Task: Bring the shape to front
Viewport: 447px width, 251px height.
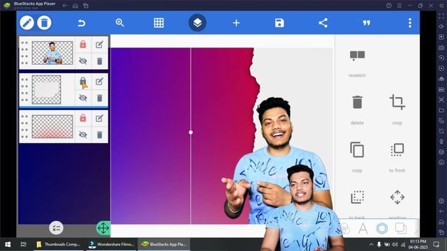Action: 397,158
